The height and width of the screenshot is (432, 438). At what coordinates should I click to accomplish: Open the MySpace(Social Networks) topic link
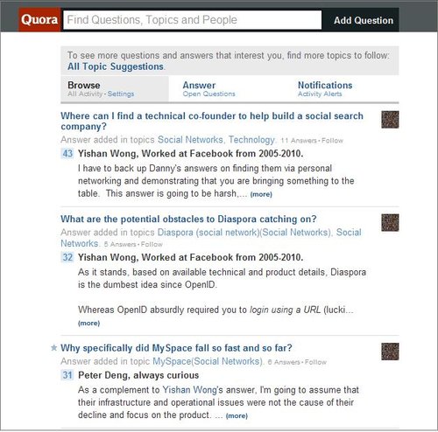coord(208,361)
